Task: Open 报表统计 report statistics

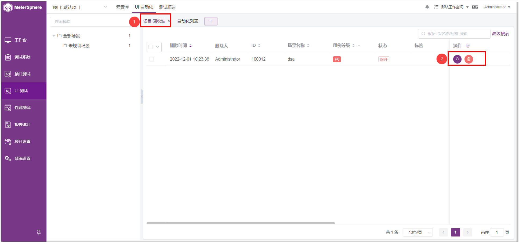Action: point(24,125)
